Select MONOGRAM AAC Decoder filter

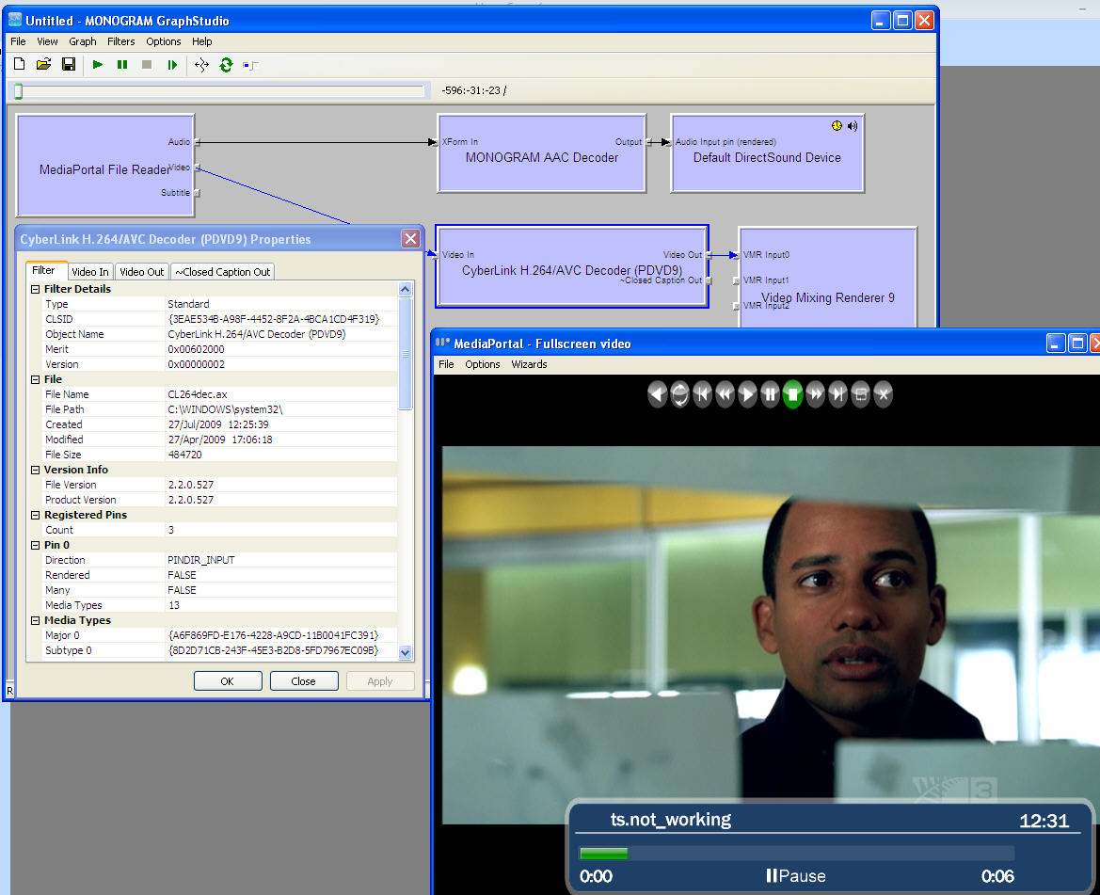[x=542, y=152]
